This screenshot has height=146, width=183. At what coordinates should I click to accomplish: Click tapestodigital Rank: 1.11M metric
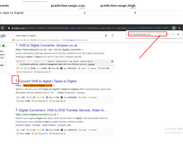click(52, 98)
